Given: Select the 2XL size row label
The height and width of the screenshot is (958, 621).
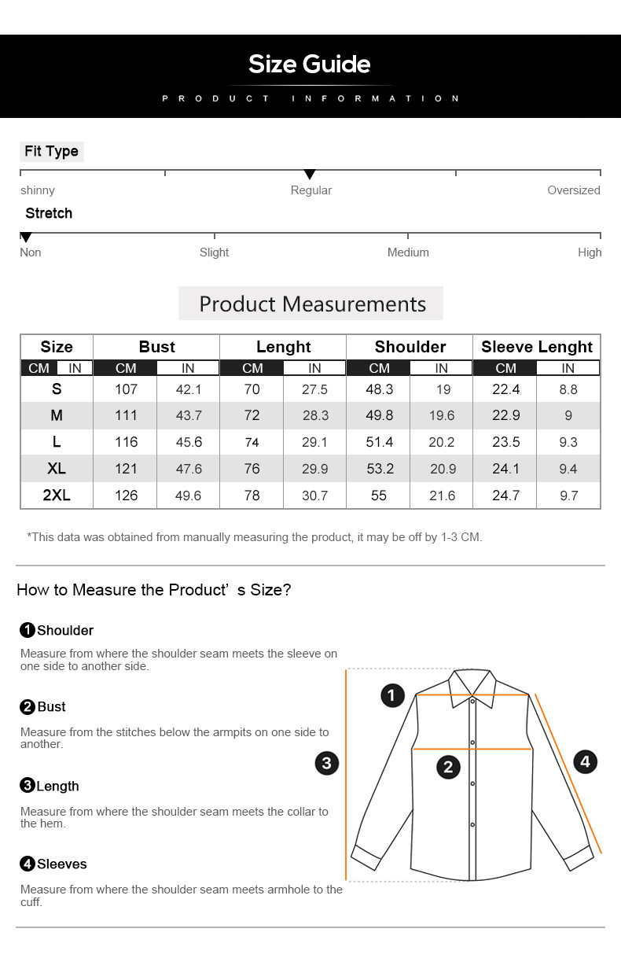Looking at the screenshot, I should pos(57,496).
